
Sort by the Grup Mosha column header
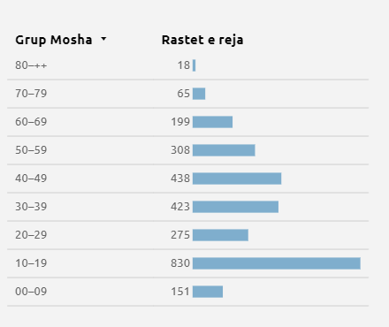pos(54,40)
